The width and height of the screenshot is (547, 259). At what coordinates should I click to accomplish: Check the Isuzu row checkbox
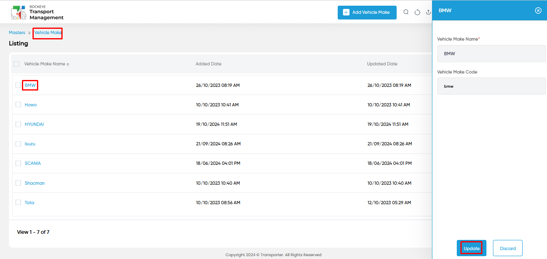(x=18, y=144)
